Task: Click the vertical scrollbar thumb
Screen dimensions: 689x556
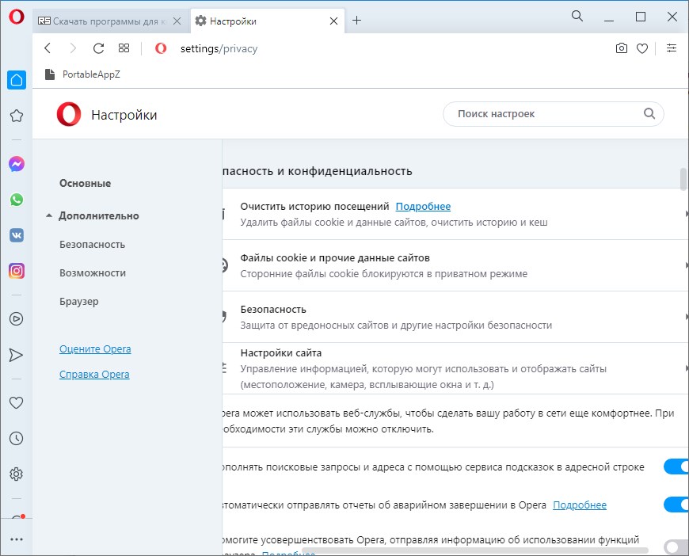Action: point(683,179)
